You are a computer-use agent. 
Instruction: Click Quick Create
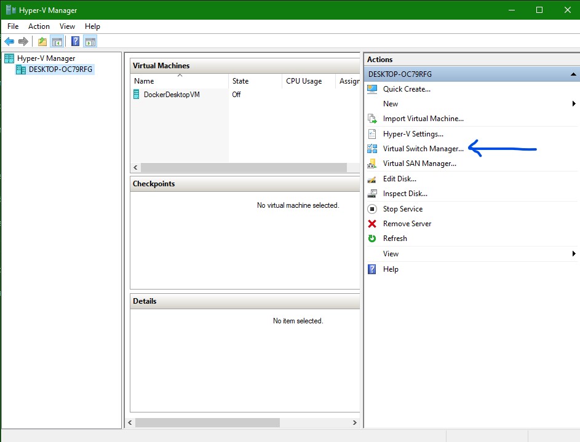point(406,89)
